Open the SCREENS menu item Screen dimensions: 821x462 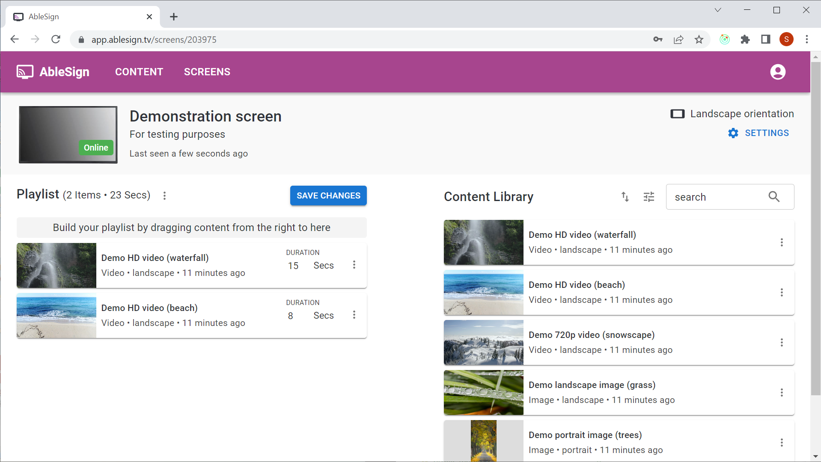[x=207, y=72]
